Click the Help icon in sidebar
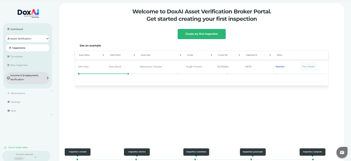 [x=9, y=111]
